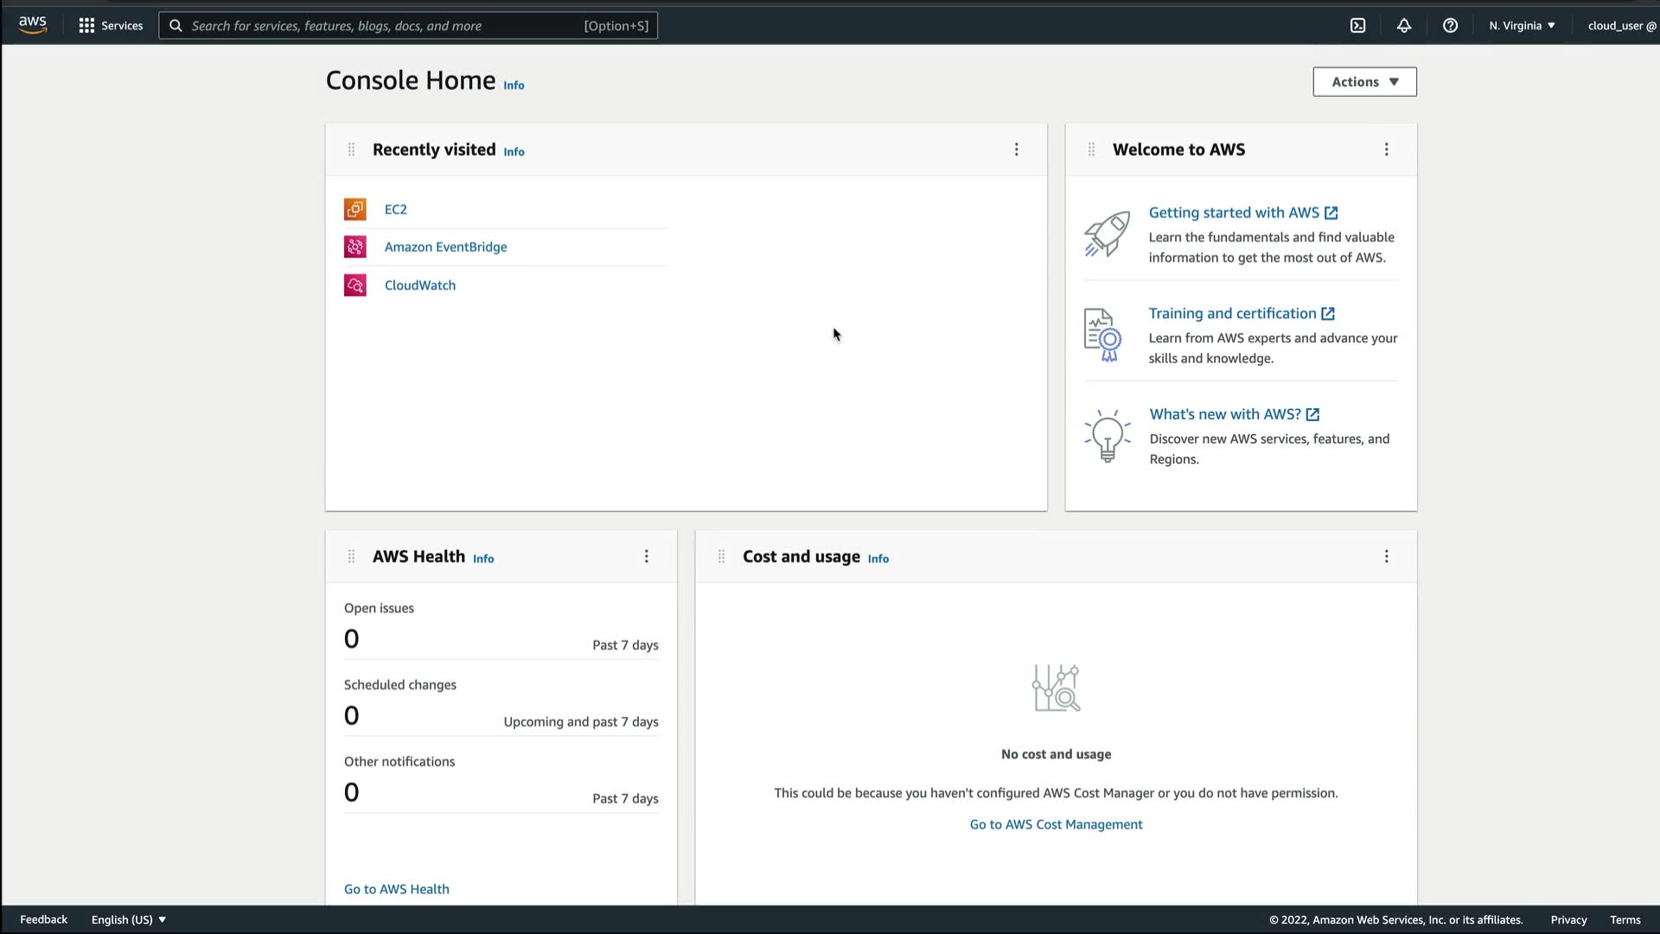Open the help question mark icon
Screen dimensions: 1660x934
(x=1450, y=26)
